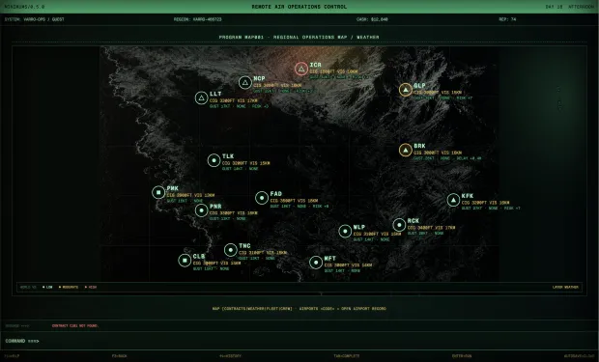The width and height of the screenshot is (599, 362).
Task: Click the LOW entry in the legend
Action: (x=47, y=287)
